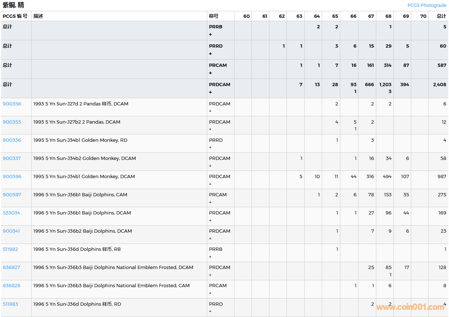Open the PCGS Photograde link

click(x=426, y=5)
